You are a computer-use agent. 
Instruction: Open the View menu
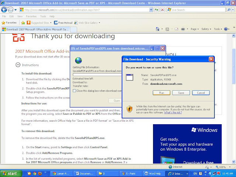20,16
